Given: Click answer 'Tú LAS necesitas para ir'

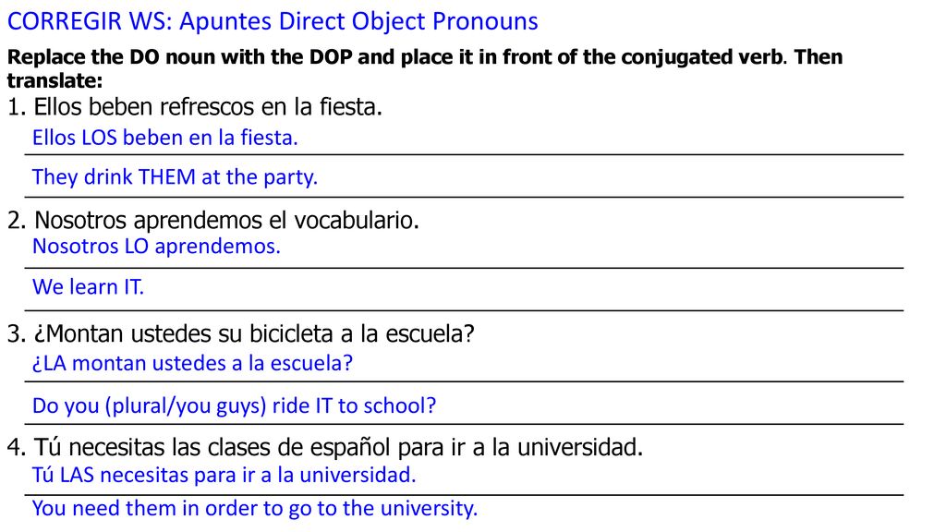Looking at the screenshot, I should click(224, 475).
